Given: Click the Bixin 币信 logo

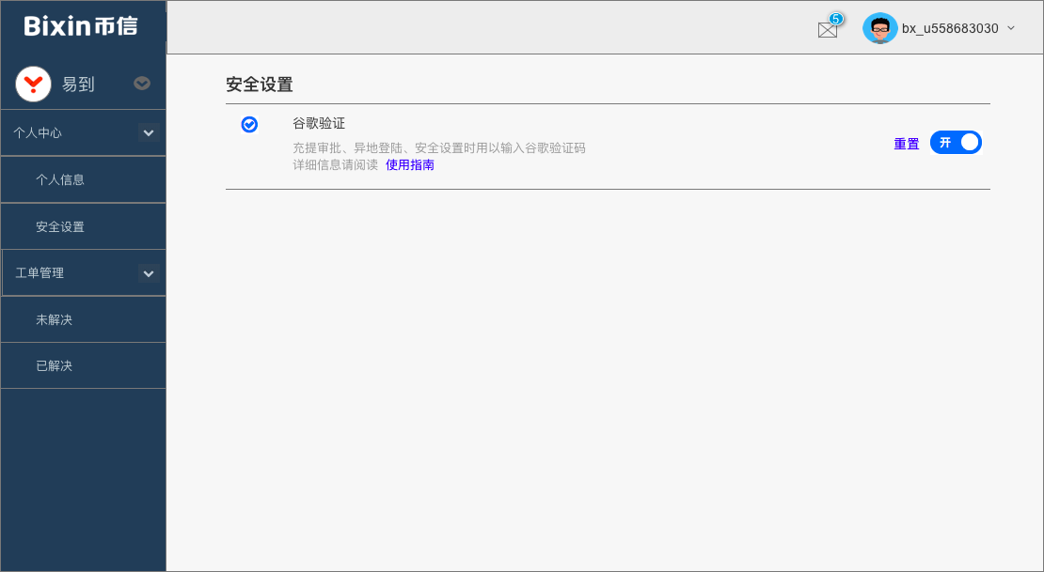Looking at the screenshot, I should [x=81, y=26].
